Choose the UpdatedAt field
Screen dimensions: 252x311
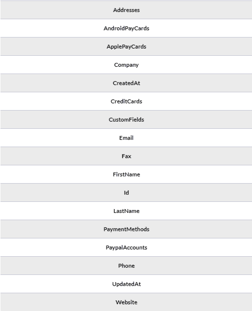click(x=126, y=284)
